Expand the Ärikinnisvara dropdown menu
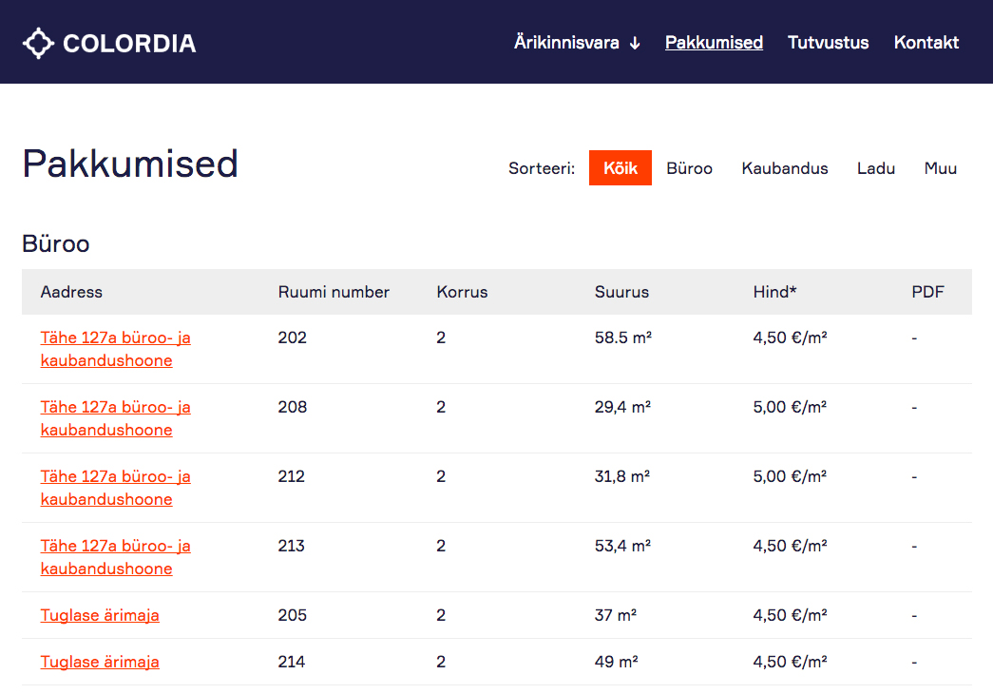This screenshot has width=993, height=694. coord(577,43)
